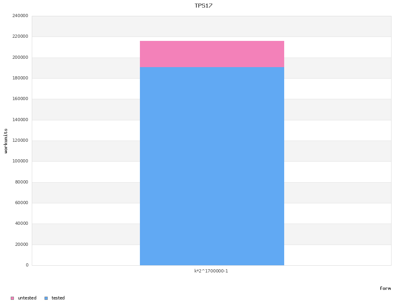Click the 220000 y-axis tick label

(20, 37)
